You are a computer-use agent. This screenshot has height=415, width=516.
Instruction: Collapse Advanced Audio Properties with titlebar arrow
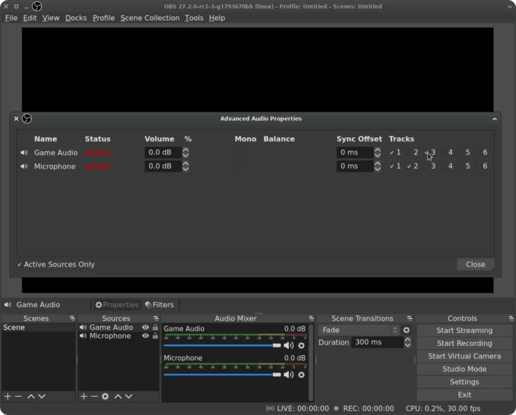pos(495,119)
